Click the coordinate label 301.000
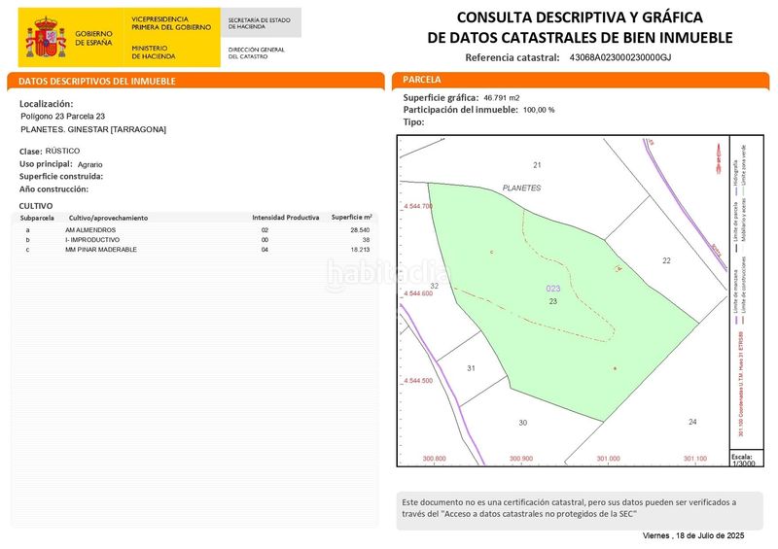Screen dimensions: 778x549 point(609,459)
